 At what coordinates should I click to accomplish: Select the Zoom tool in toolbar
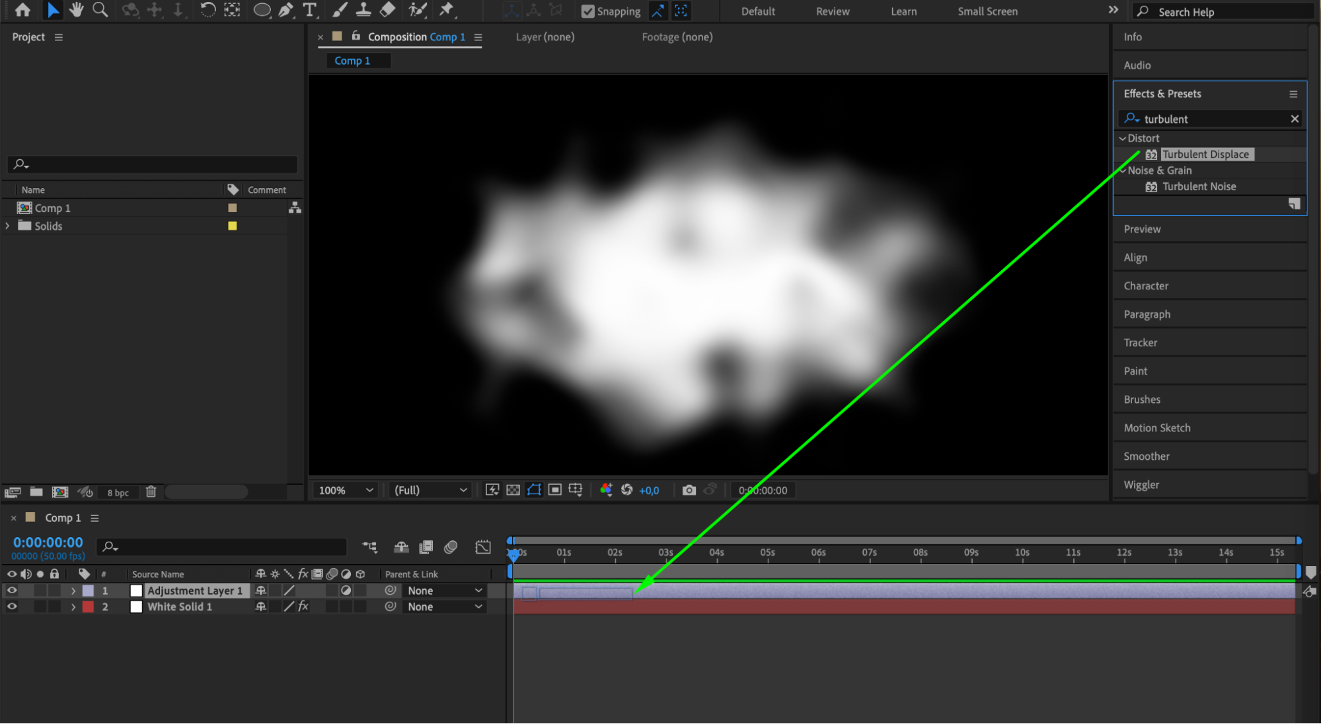pos(100,10)
